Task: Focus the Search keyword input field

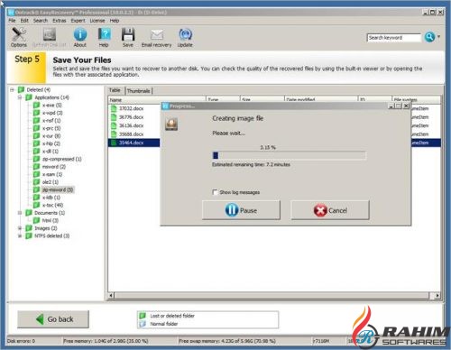Action: pos(394,38)
